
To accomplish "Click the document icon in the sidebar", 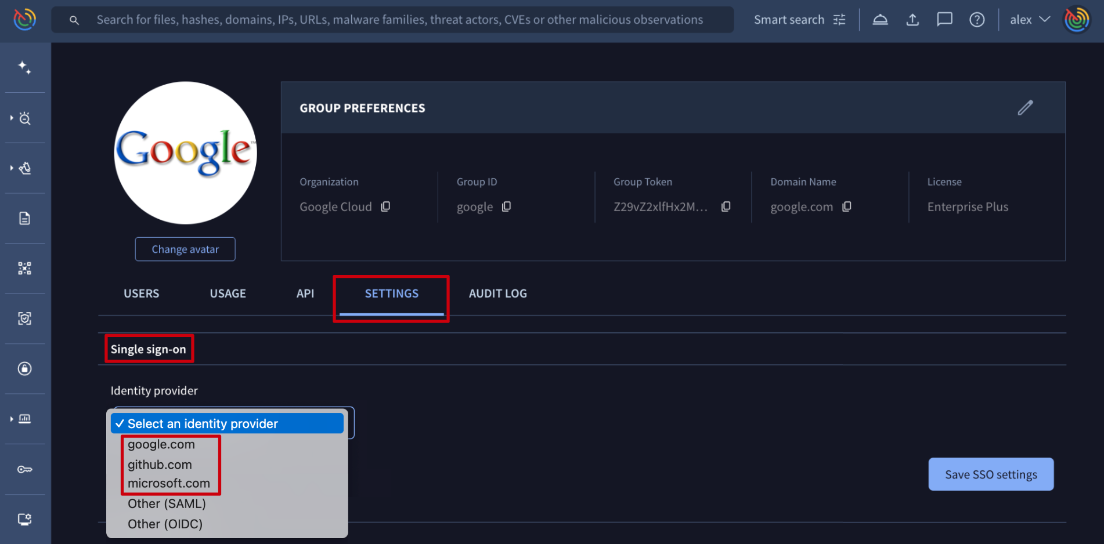I will (x=24, y=218).
